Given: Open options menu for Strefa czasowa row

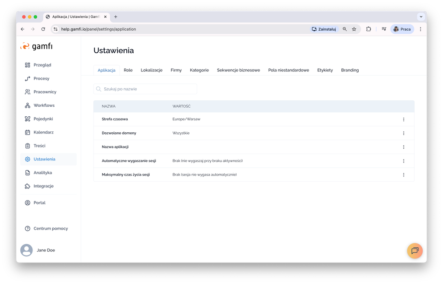Looking at the screenshot, I should coord(404,119).
